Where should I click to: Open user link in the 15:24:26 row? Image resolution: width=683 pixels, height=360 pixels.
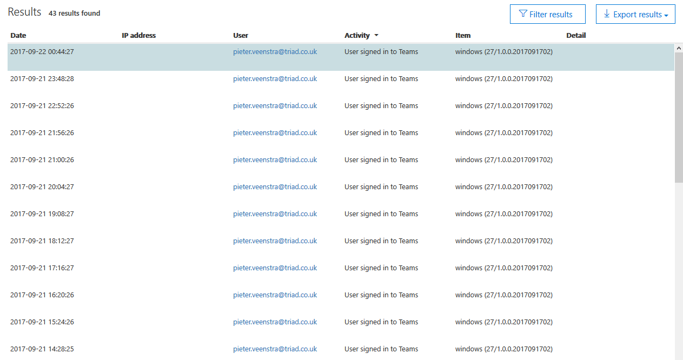point(275,322)
